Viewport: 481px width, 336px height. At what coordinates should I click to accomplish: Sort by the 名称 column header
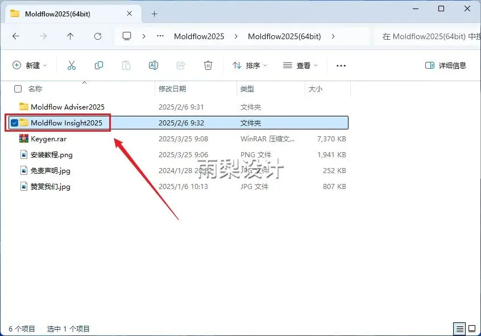pos(35,89)
